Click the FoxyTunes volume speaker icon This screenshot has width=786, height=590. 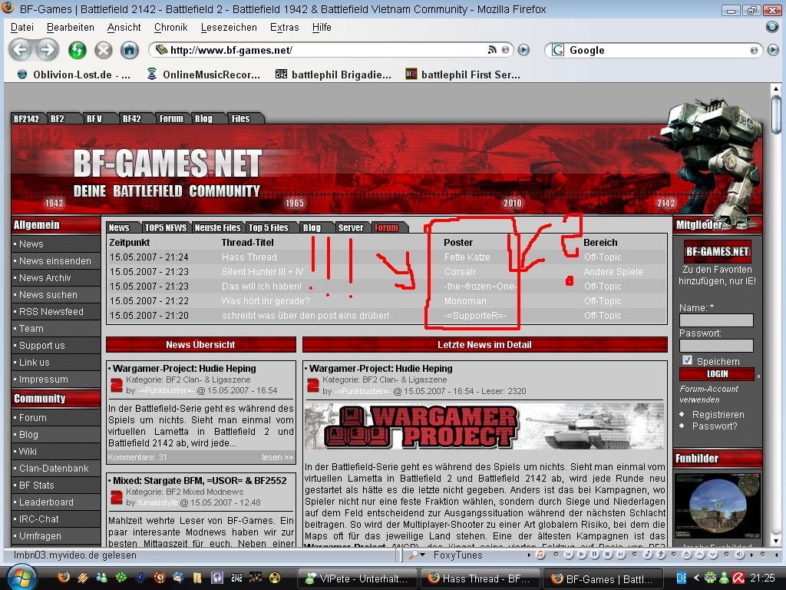tap(741, 555)
